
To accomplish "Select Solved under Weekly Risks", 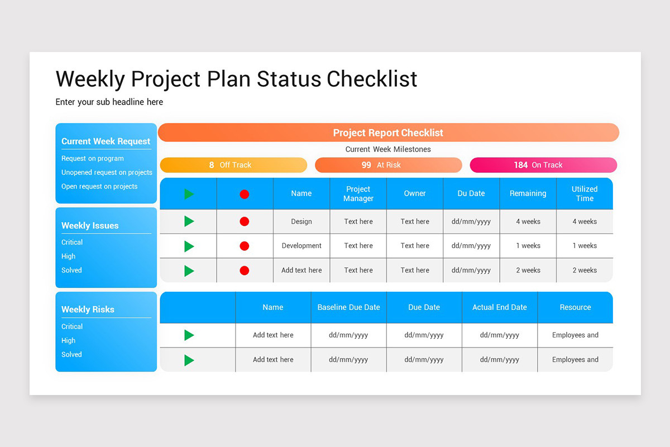I will coord(71,354).
